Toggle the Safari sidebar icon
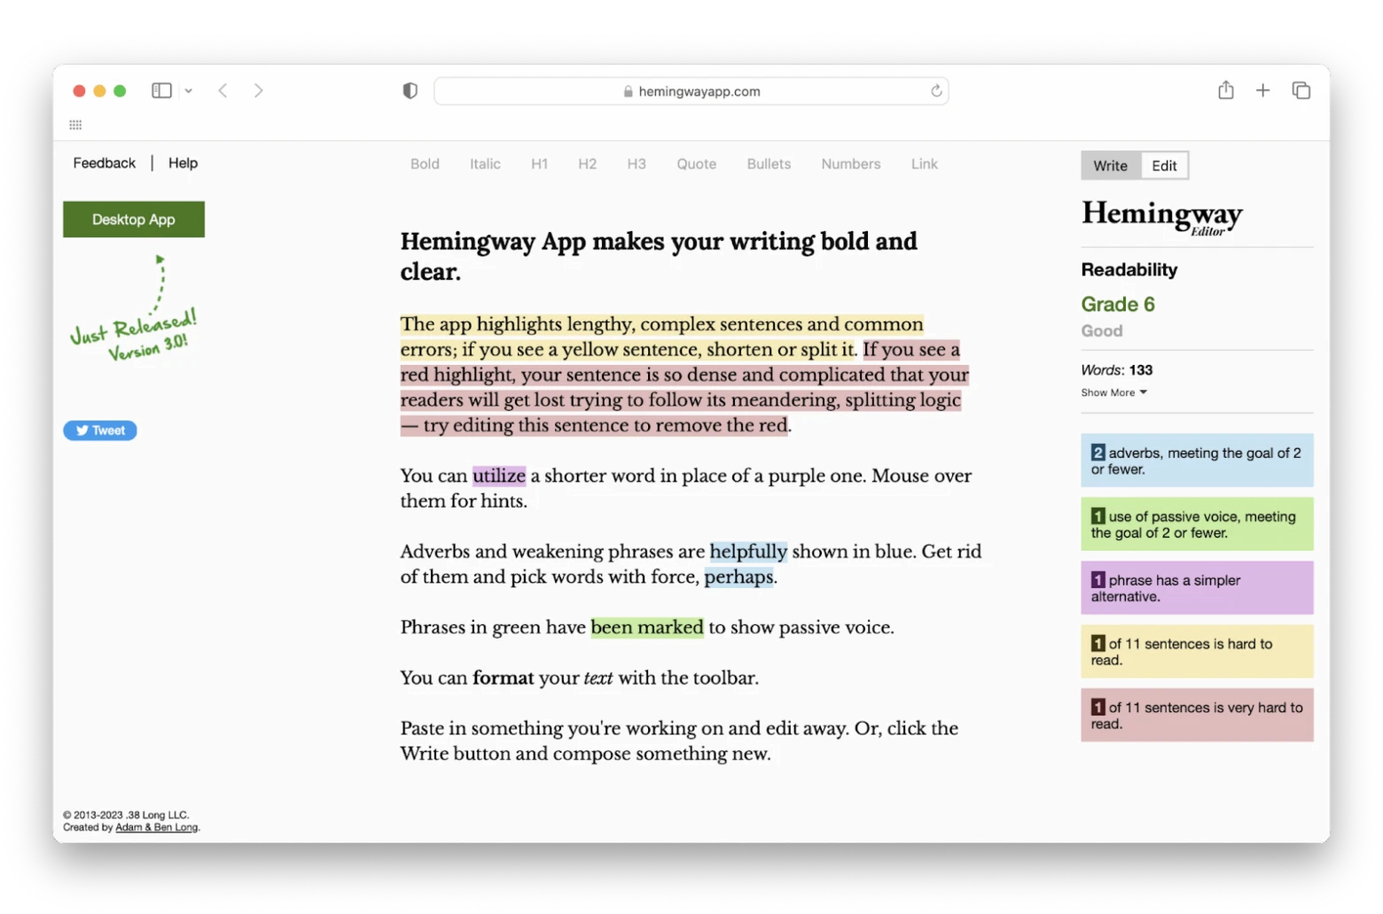The image size is (1383, 914). click(161, 90)
